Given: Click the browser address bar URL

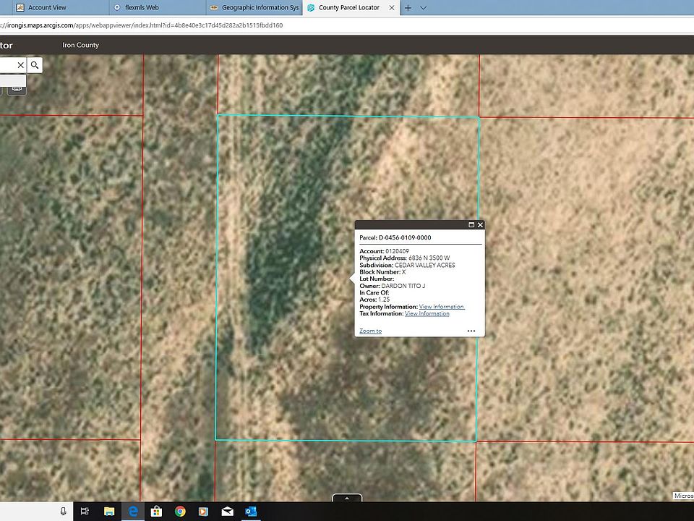Looking at the screenshot, I should click(142, 25).
